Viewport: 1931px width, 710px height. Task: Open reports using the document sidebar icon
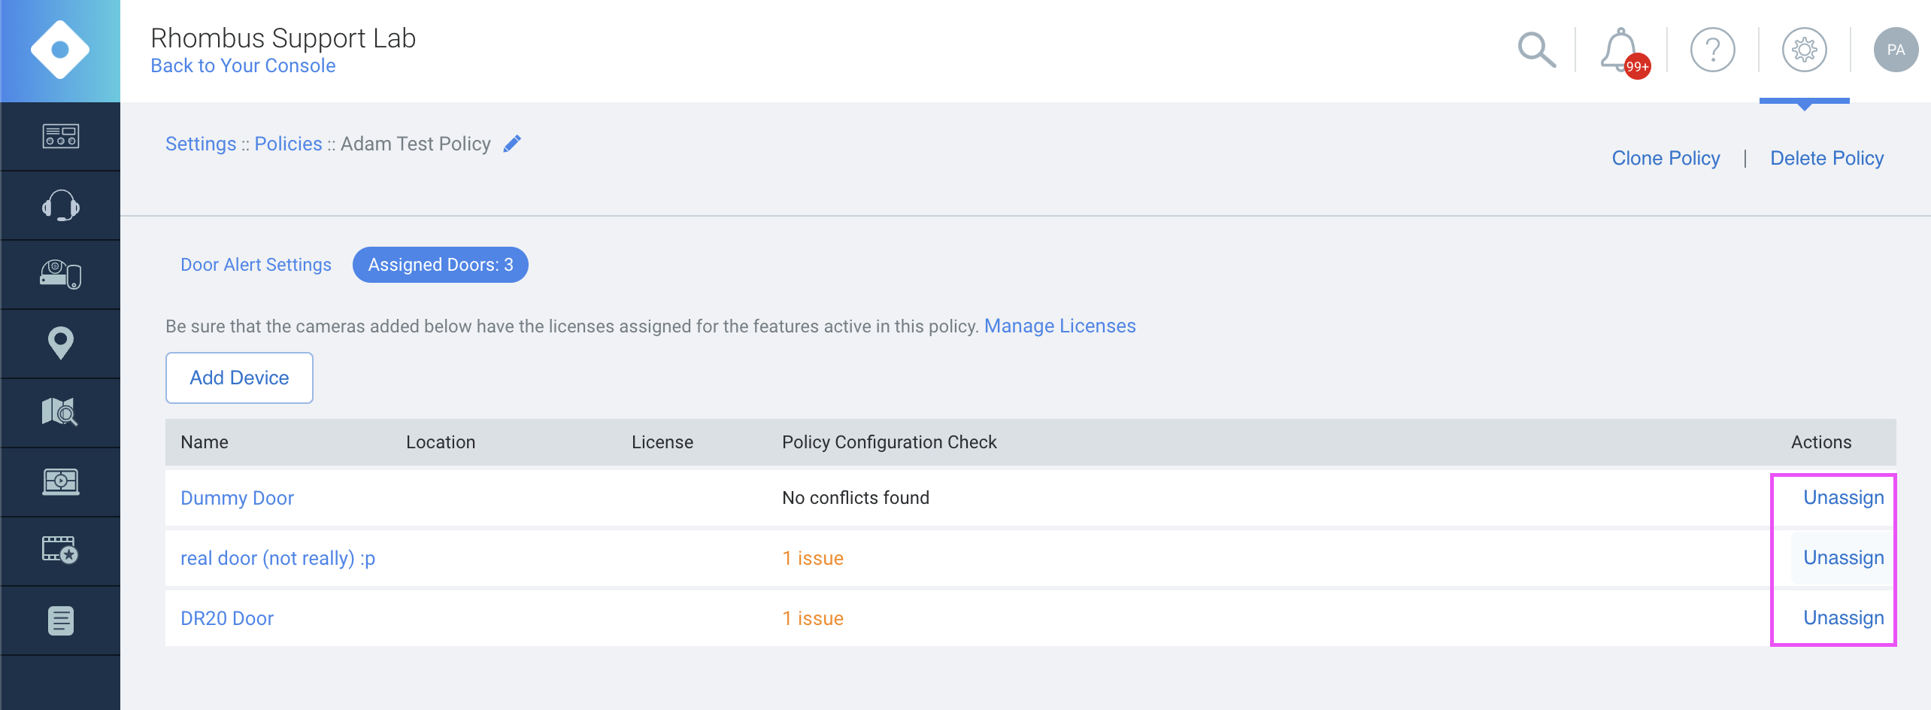click(60, 620)
